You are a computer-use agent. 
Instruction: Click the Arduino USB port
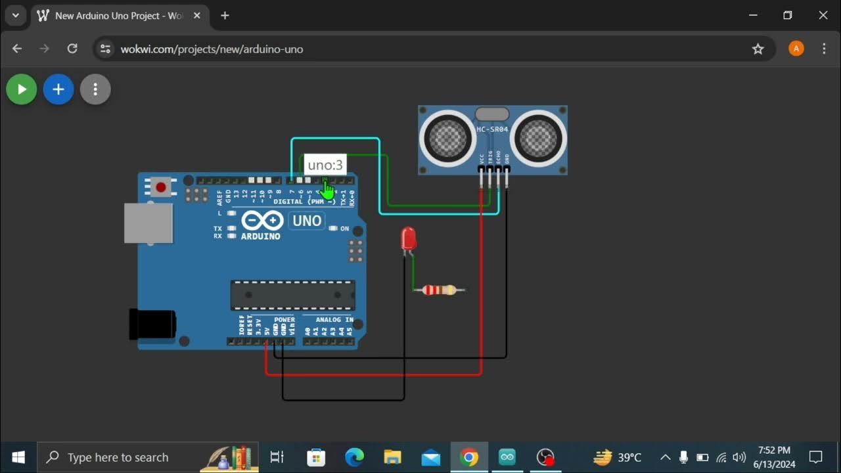point(148,223)
